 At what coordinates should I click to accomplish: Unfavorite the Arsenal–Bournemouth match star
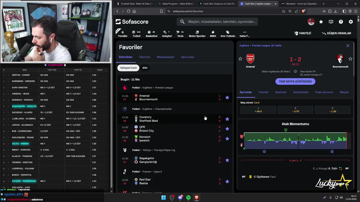click(x=227, y=98)
